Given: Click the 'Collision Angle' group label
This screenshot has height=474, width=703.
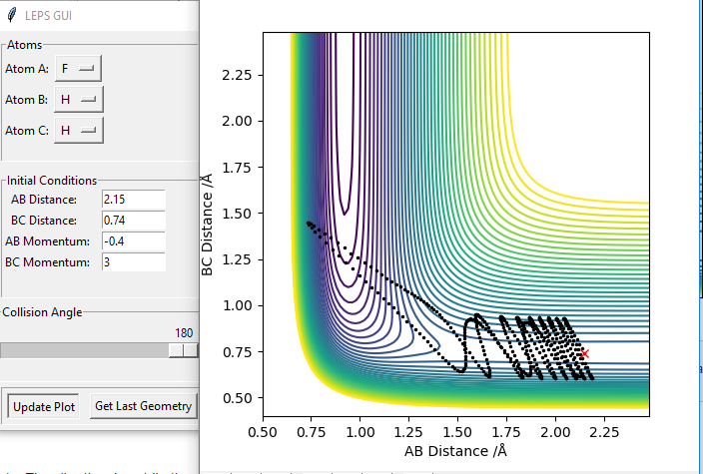Looking at the screenshot, I should 42,311.
